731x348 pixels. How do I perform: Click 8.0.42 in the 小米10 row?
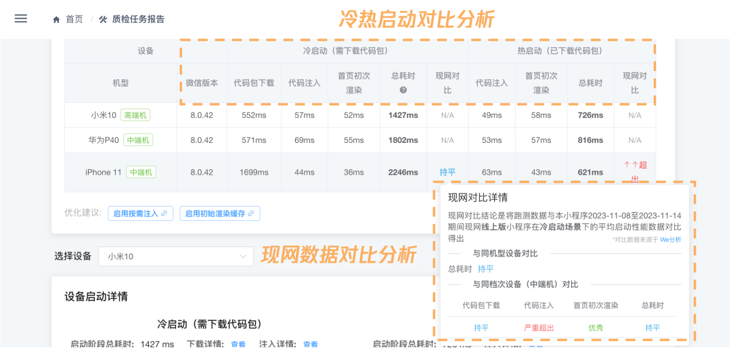[202, 115]
